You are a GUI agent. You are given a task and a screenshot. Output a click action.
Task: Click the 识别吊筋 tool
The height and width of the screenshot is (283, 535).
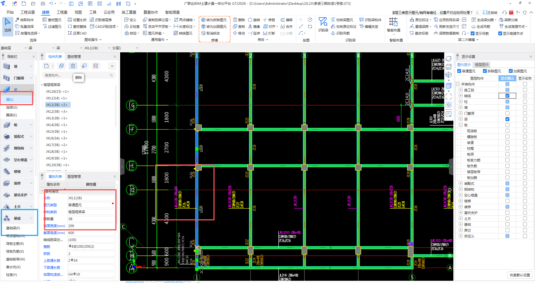[x=340, y=33]
